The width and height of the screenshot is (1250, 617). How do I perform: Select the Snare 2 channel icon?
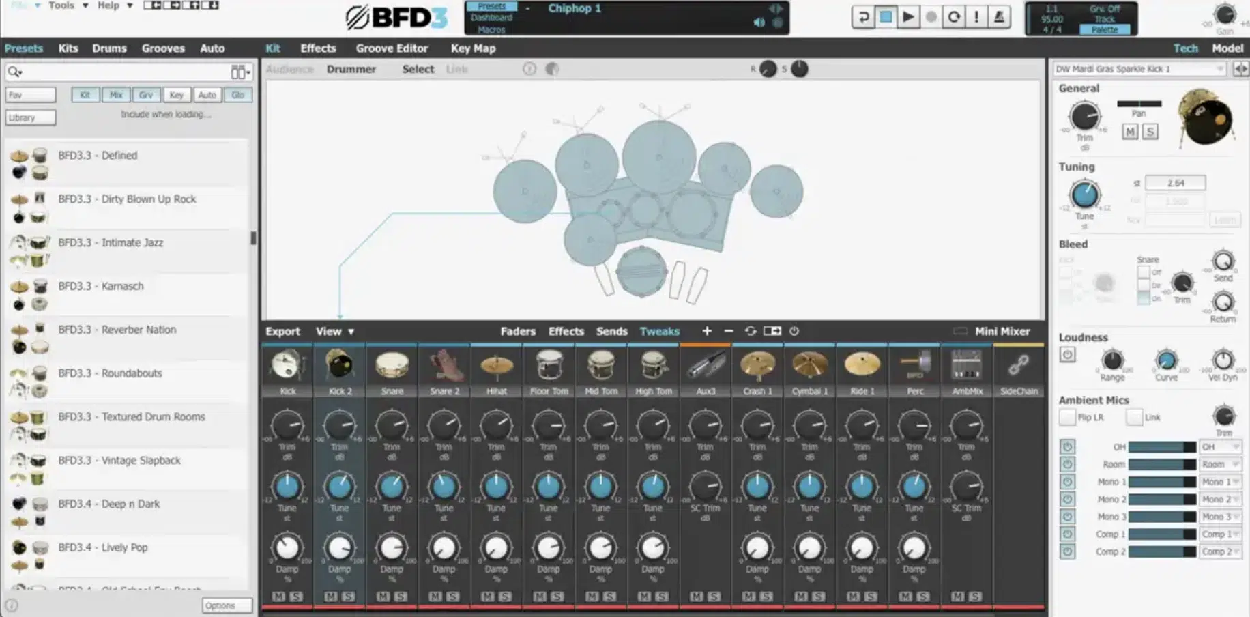(444, 365)
